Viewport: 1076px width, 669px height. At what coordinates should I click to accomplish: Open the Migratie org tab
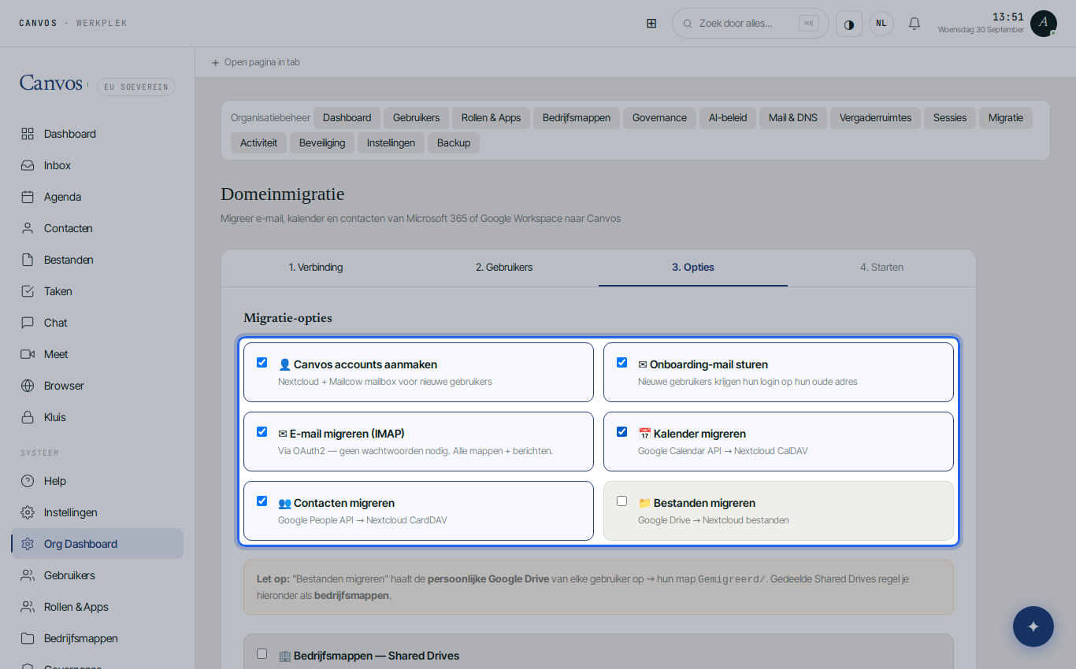pyautogui.click(x=1006, y=118)
